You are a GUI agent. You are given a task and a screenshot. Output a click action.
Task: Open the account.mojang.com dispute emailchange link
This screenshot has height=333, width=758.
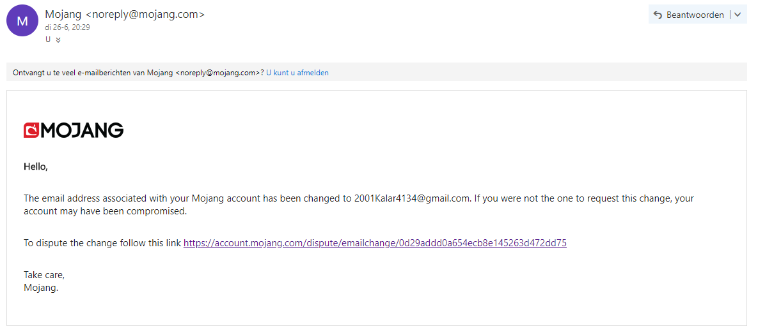click(375, 243)
